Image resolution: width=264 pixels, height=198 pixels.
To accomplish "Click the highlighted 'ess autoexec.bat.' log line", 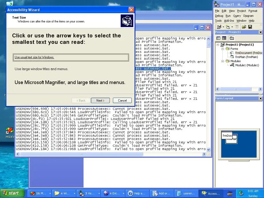I will click(x=153, y=69).
